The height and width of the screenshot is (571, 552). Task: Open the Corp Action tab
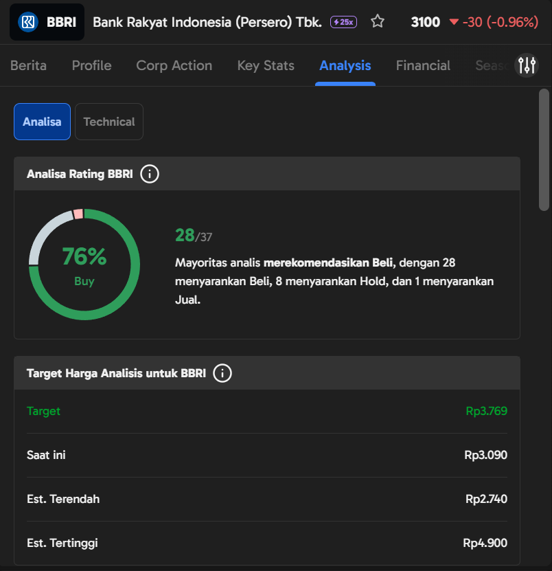(174, 65)
